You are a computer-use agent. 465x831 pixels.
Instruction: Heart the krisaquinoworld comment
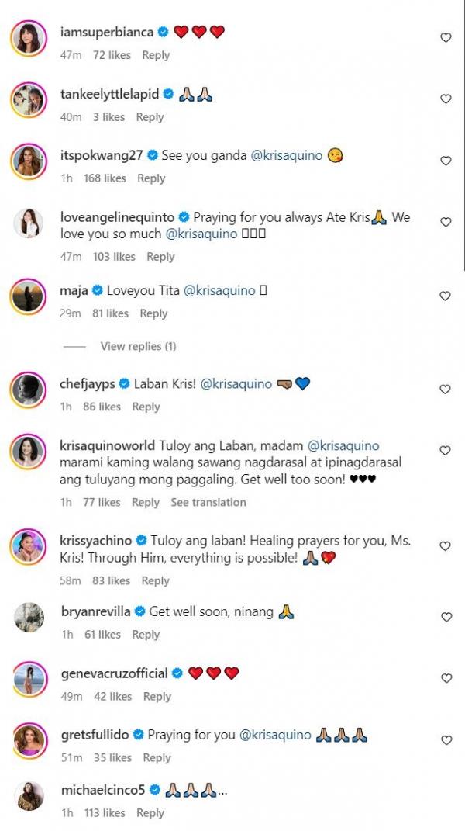[x=446, y=451]
